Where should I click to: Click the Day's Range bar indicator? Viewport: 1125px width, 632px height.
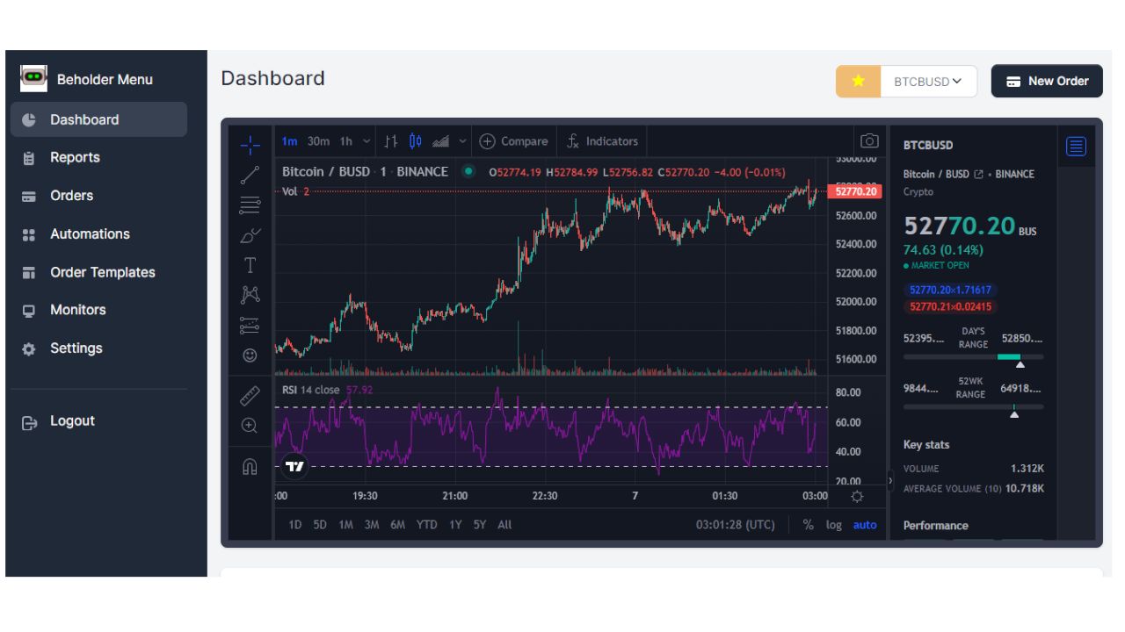[974, 358]
